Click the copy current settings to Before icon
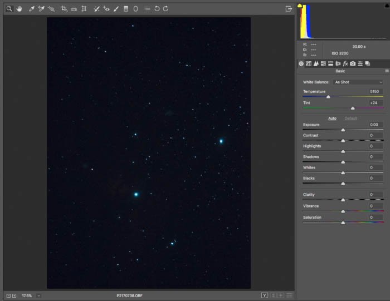390x301 pixels. [281, 295]
